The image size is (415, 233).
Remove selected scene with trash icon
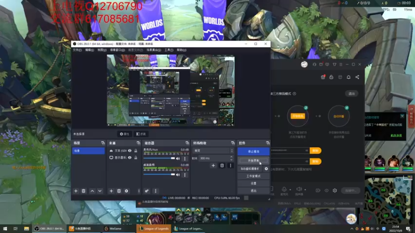click(x=84, y=191)
